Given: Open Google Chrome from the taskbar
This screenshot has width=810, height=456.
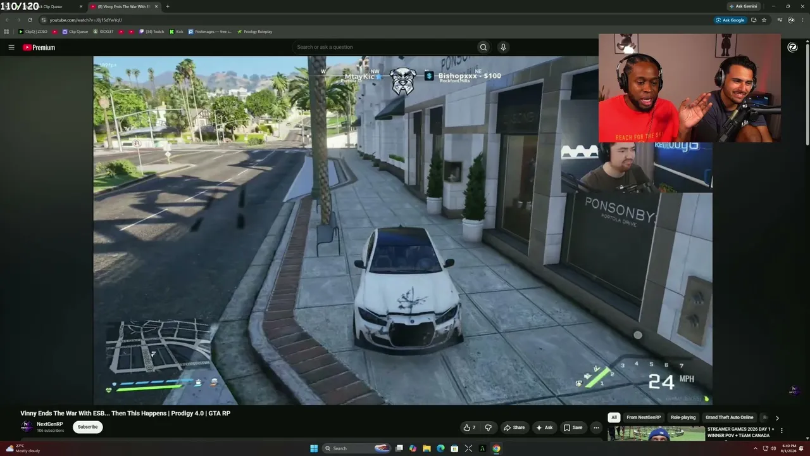Looking at the screenshot, I should pyautogui.click(x=496, y=448).
